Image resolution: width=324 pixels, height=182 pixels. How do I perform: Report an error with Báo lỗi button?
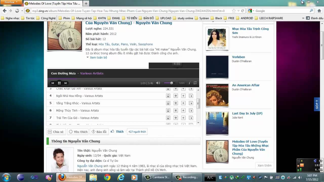coord(99,132)
